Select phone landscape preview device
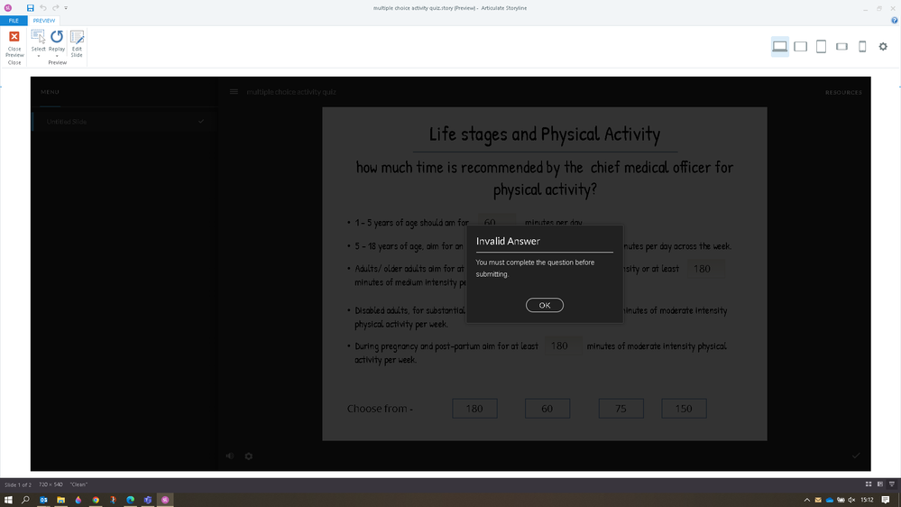Screen dimensions: 901x507 [x=841, y=46]
